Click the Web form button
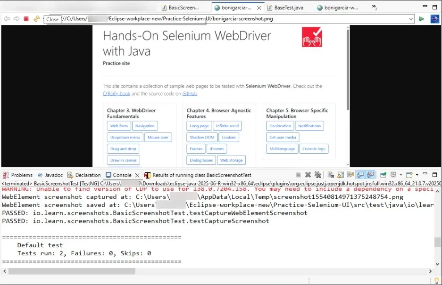Image resolution: width=442 pixels, height=285 pixels. [x=119, y=126]
